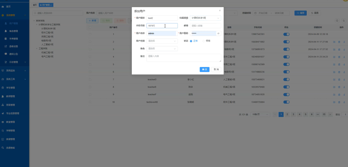Click the 邮箱 email input field
This screenshot has width=348, height=167.
pyautogui.click(x=206, y=26)
